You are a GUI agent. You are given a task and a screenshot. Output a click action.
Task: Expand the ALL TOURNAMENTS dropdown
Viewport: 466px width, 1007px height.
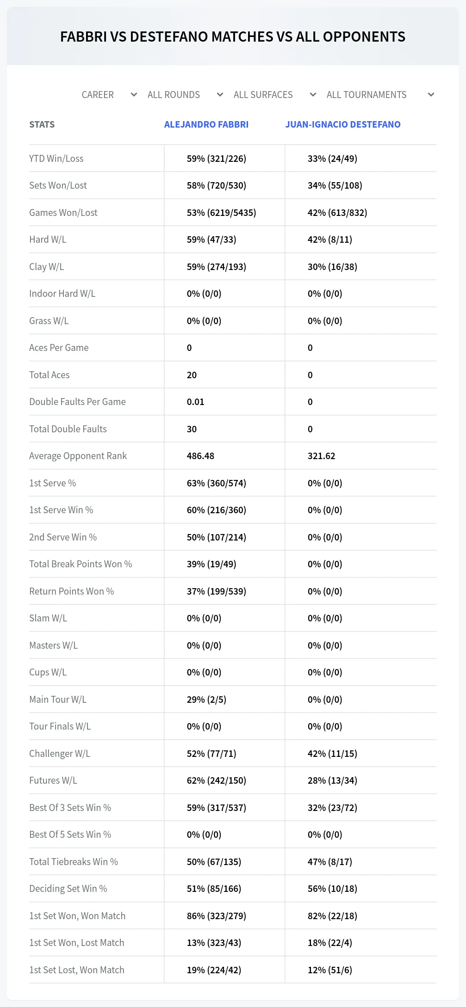[380, 95]
